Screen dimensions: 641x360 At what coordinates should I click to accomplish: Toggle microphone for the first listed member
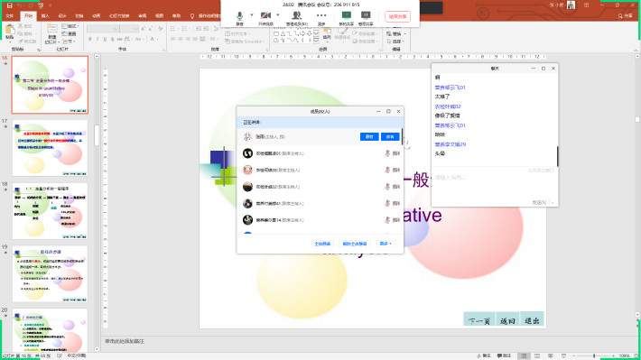coord(387,153)
